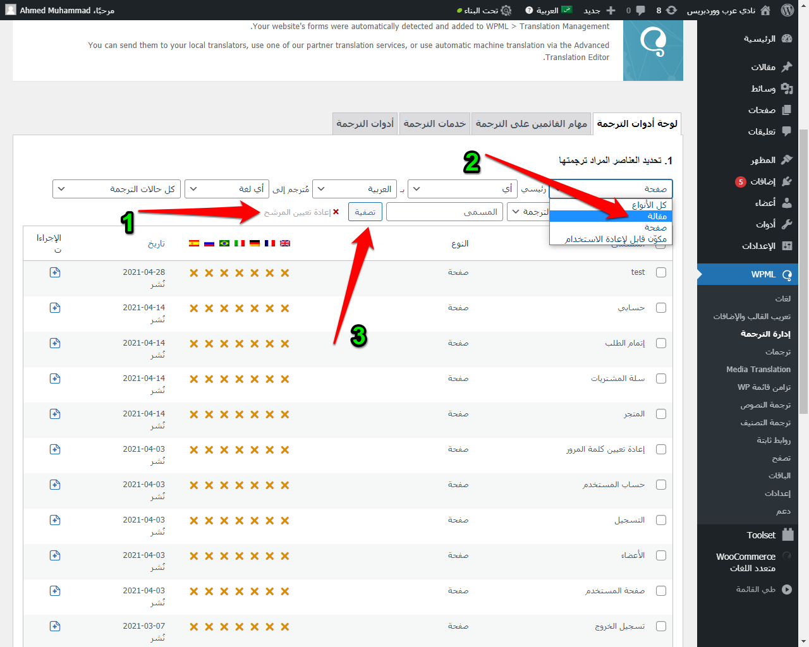Open the WooCommerce متعدد اللغات sidebar item

pyautogui.click(x=746, y=562)
